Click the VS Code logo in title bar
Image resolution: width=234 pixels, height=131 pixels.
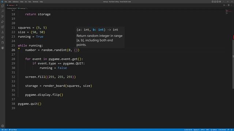2,1
